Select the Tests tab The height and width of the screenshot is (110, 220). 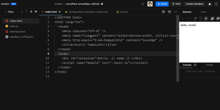203,12
